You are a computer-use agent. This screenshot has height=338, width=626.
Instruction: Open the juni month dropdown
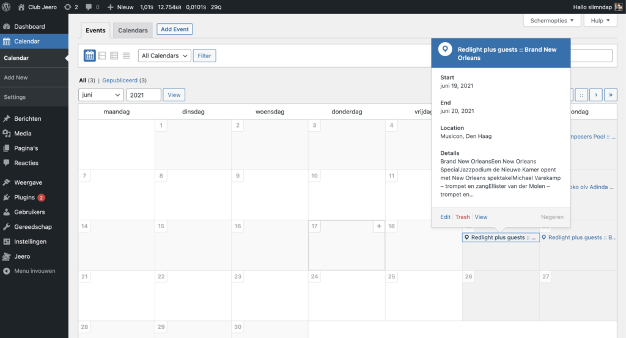pyautogui.click(x=101, y=95)
